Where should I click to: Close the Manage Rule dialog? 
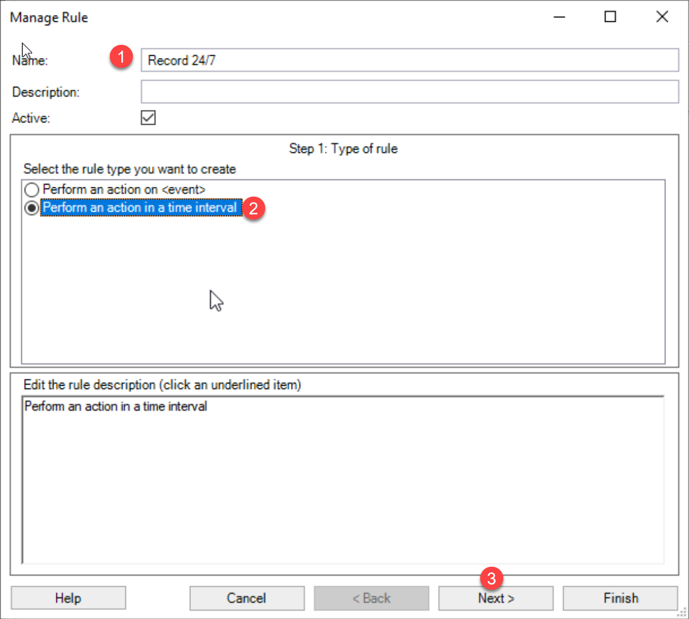662,17
